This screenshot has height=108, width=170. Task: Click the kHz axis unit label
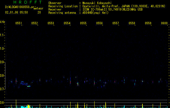pos(2,22)
